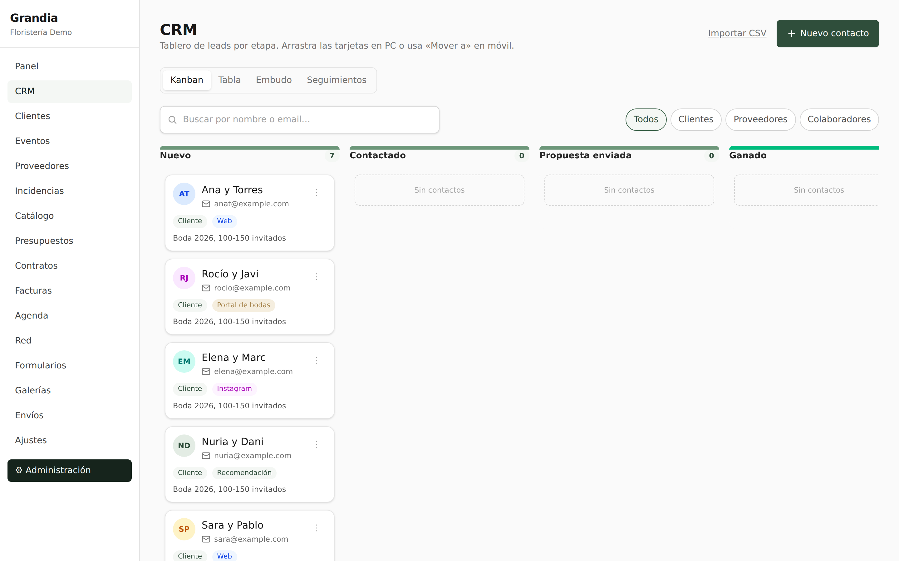Click the Ganado column header
Image resolution: width=899 pixels, height=561 pixels.
747,156
